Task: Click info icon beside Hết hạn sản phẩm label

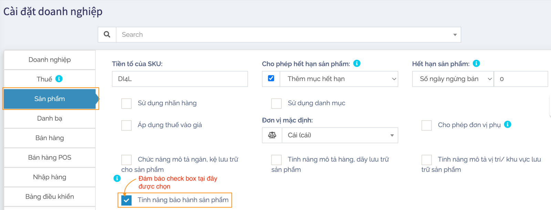Action: pyautogui.click(x=476, y=64)
